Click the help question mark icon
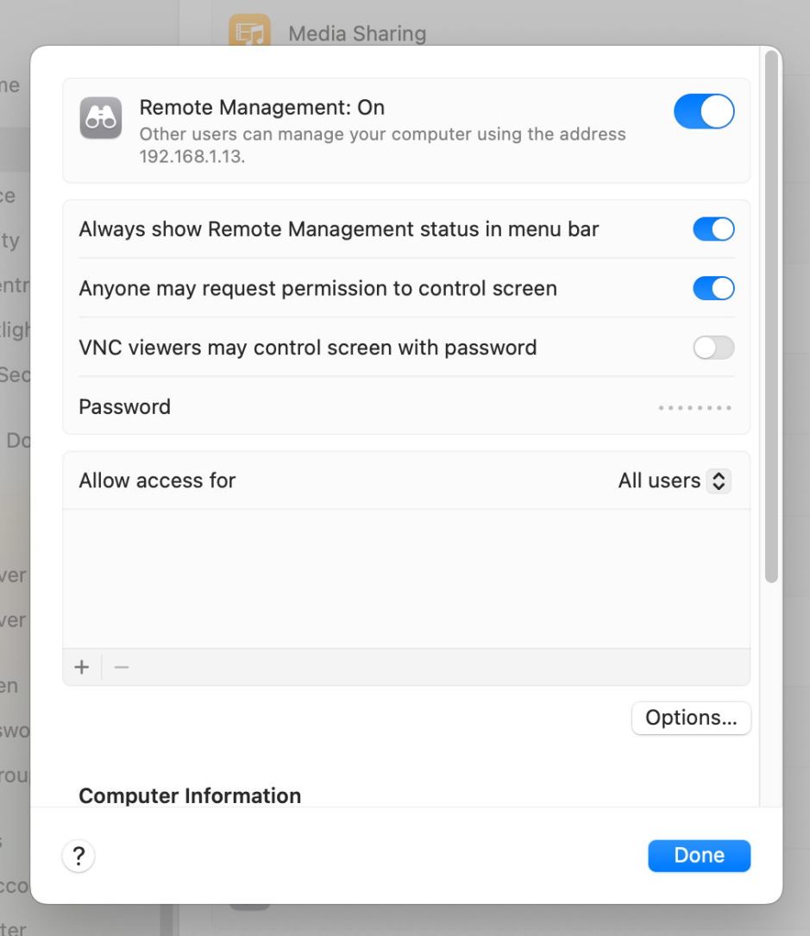The width and height of the screenshot is (810, 936). point(78,856)
